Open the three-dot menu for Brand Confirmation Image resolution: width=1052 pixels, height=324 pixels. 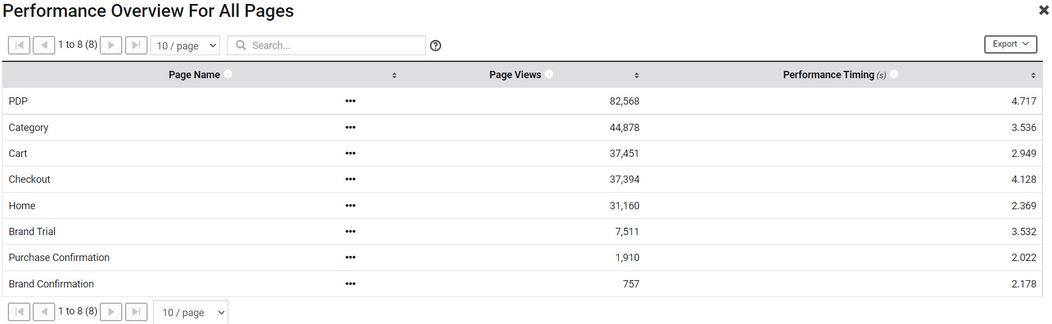(x=350, y=284)
